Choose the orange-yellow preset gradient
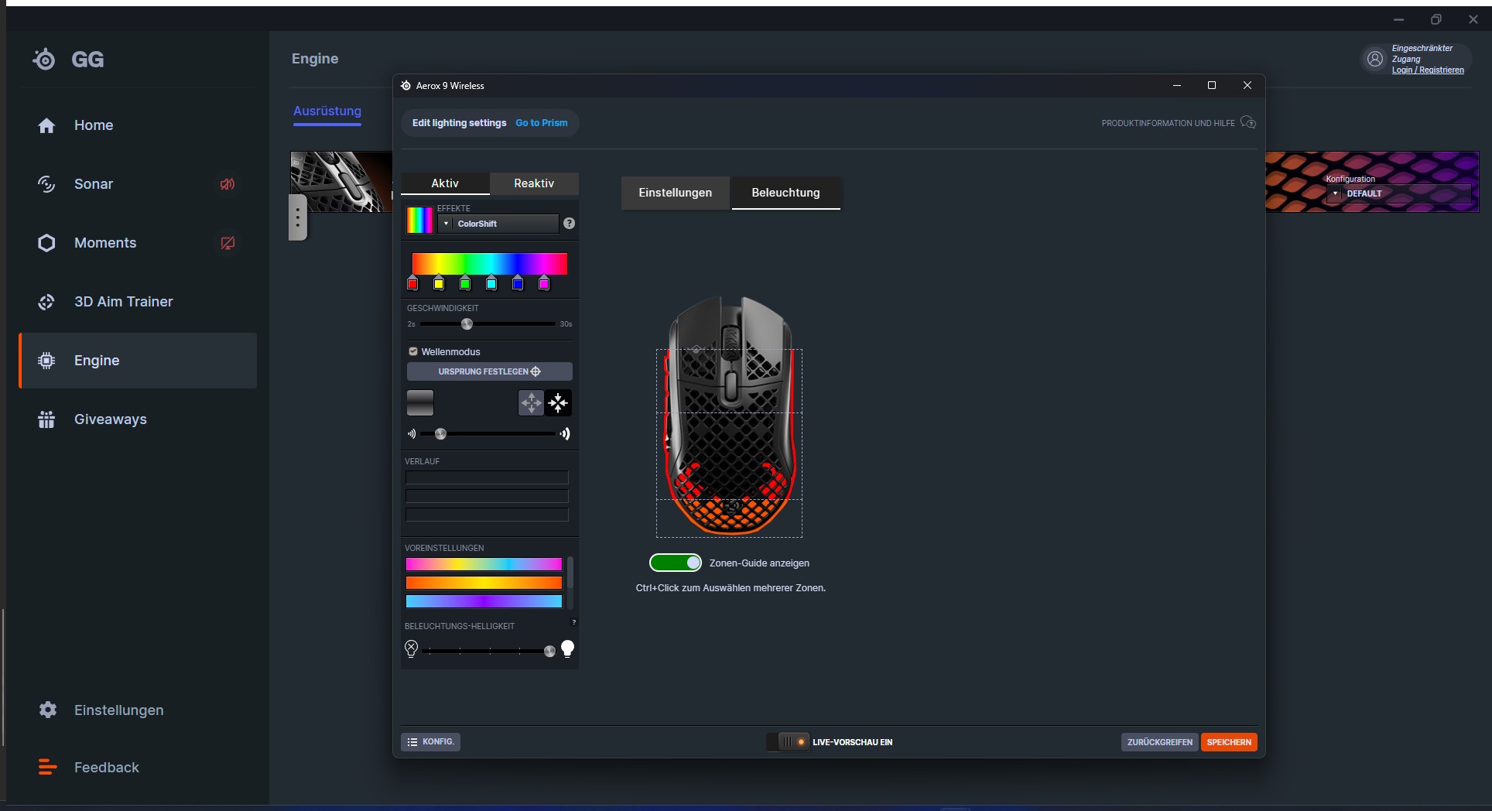 pyautogui.click(x=484, y=583)
